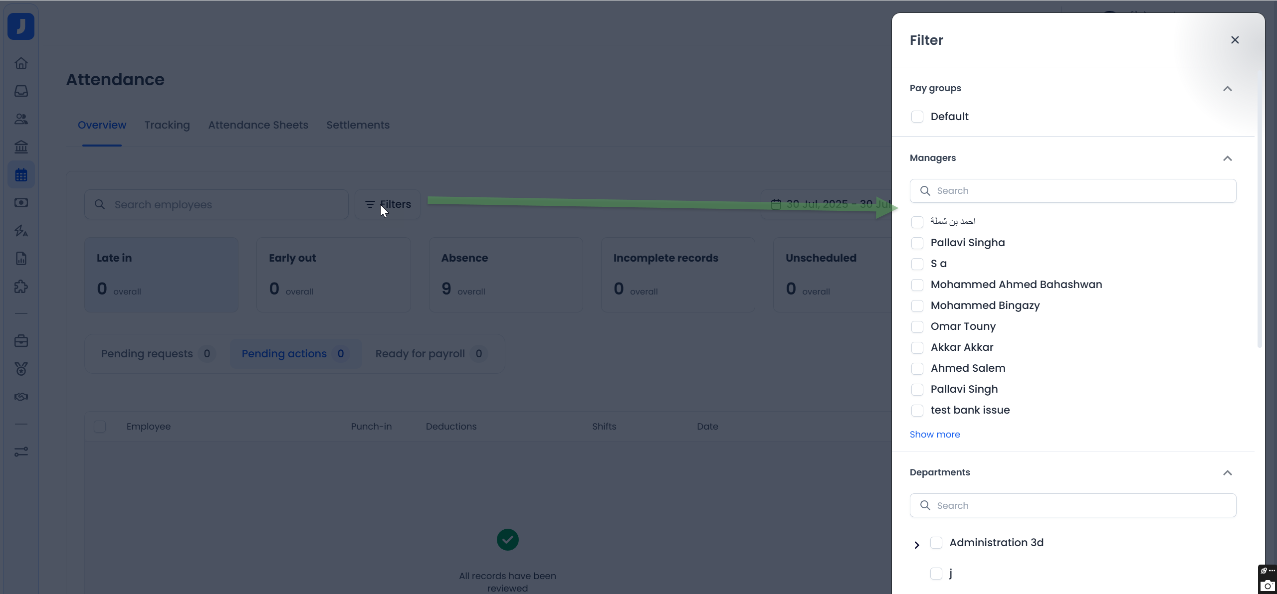1277x594 pixels.
Task: Click the home icon in sidebar
Action: 21,63
